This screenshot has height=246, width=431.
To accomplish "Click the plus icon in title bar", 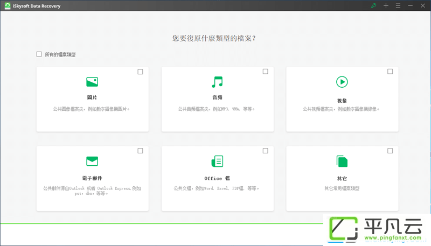I will 386,5.
